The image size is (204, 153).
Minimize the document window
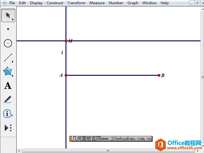[191, 3]
